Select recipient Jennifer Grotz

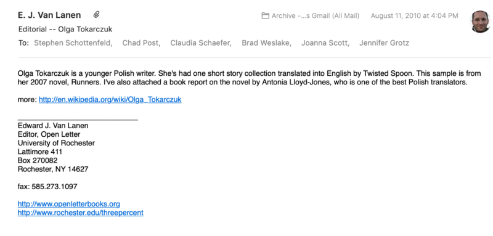pos(384,43)
